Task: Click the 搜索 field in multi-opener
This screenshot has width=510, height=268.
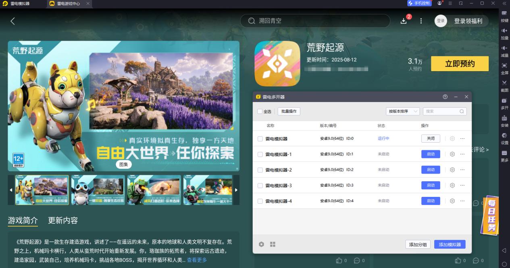Action: 445,111
